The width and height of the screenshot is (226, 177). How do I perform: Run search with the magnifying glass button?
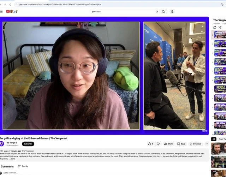coord(163,12)
